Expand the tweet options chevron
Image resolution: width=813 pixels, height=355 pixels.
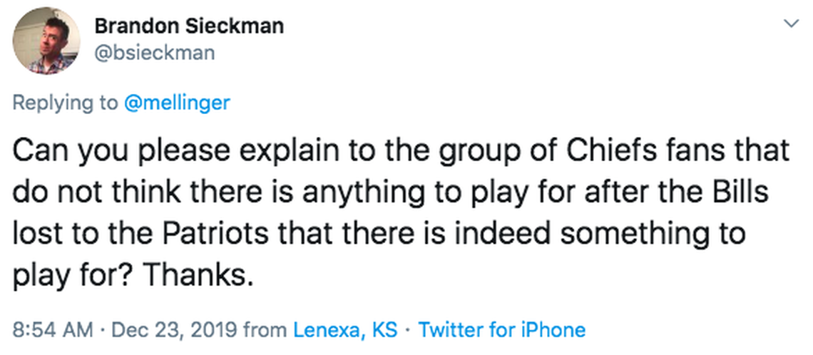[x=789, y=25]
